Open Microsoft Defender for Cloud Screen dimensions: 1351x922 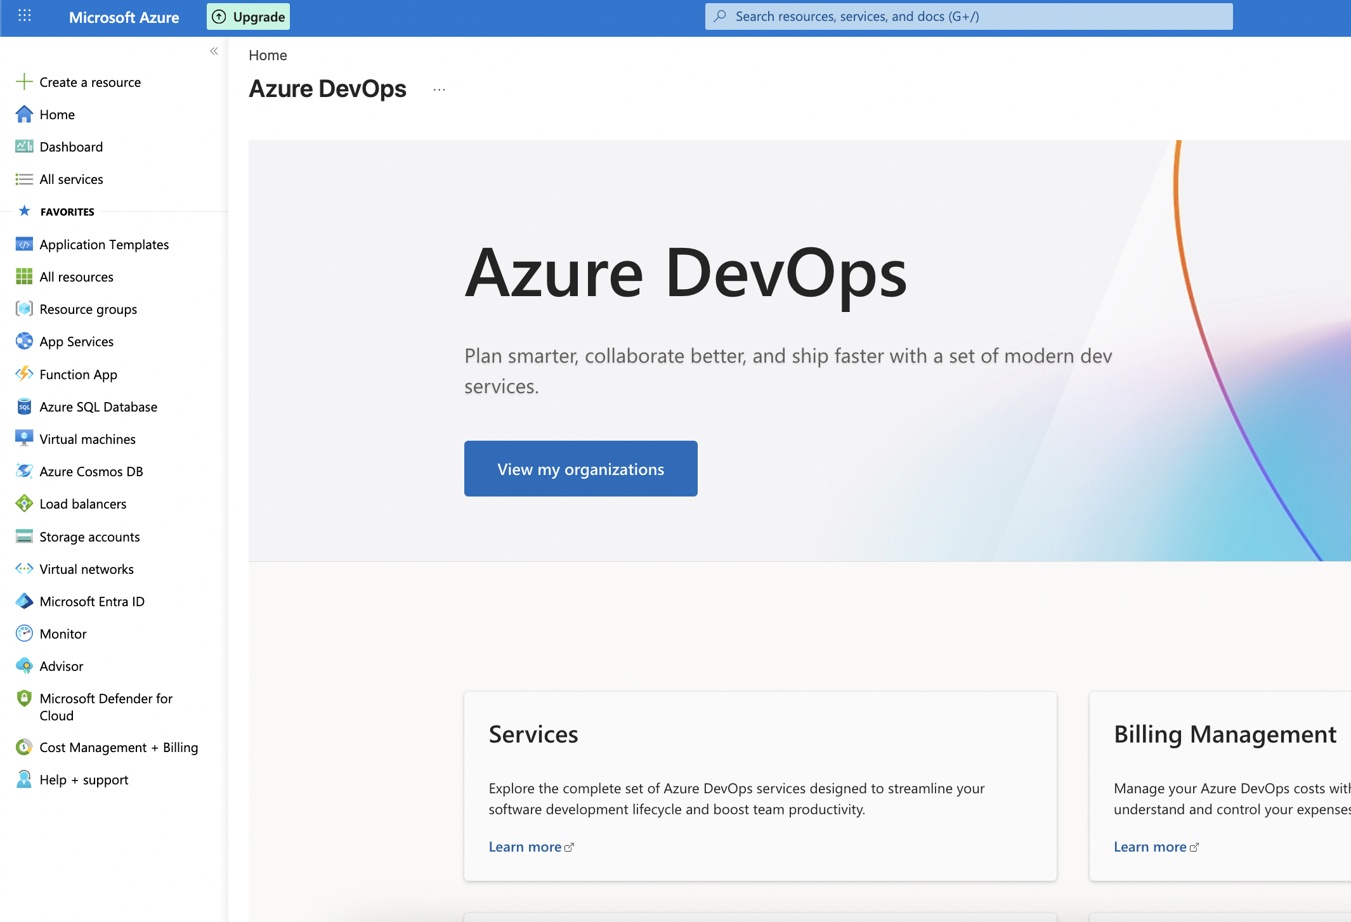pyautogui.click(x=106, y=707)
